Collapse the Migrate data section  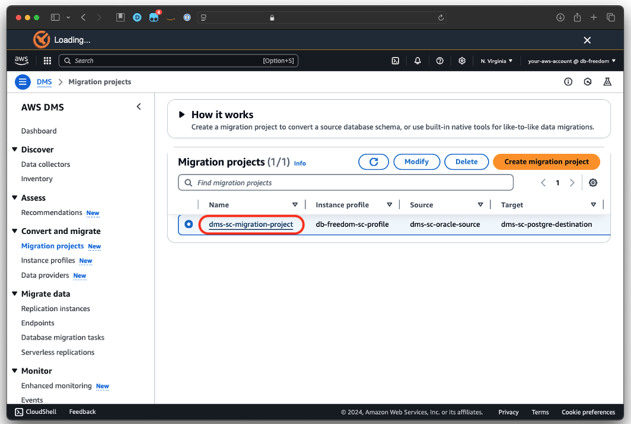click(14, 294)
